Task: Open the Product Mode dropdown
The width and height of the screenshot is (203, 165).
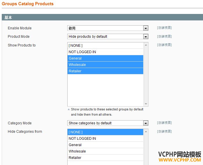Action: pos(108,36)
